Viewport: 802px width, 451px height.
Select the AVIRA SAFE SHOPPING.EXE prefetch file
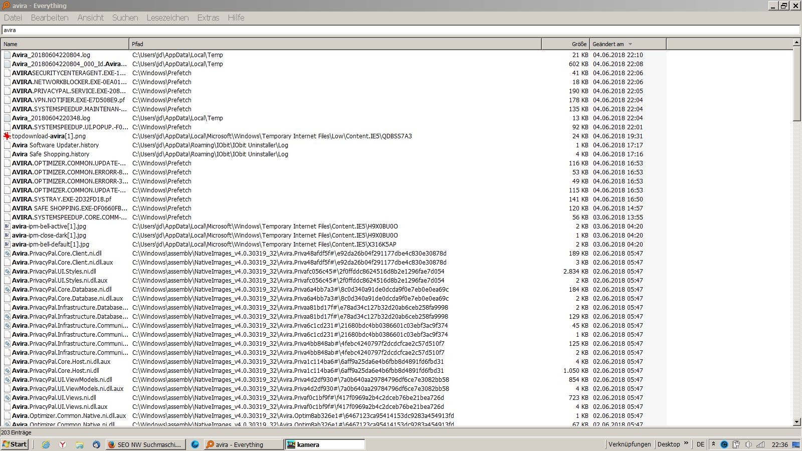[x=69, y=208]
